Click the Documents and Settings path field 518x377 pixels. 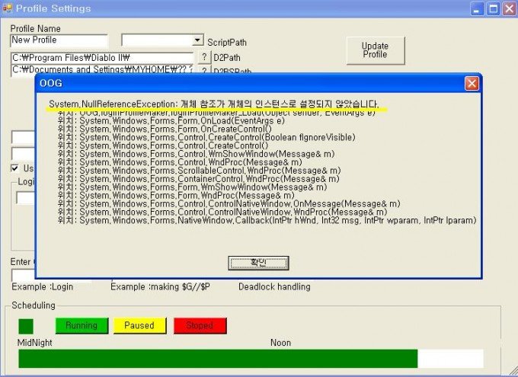point(102,69)
